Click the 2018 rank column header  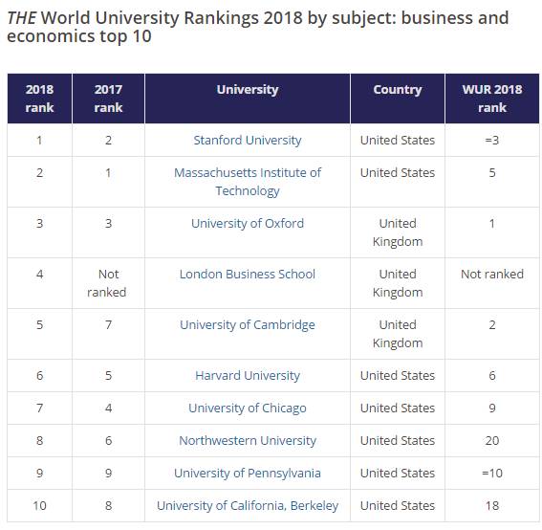coord(39,99)
